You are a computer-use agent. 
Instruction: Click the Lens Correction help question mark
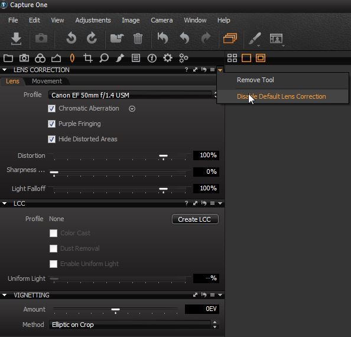coord(186,70)
